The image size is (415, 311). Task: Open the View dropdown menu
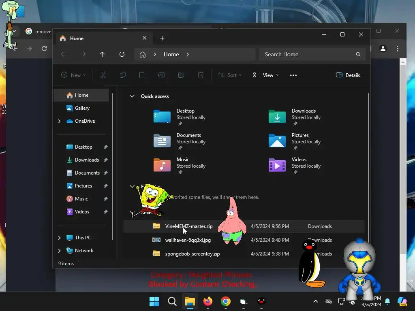click(x=266, y=75)
